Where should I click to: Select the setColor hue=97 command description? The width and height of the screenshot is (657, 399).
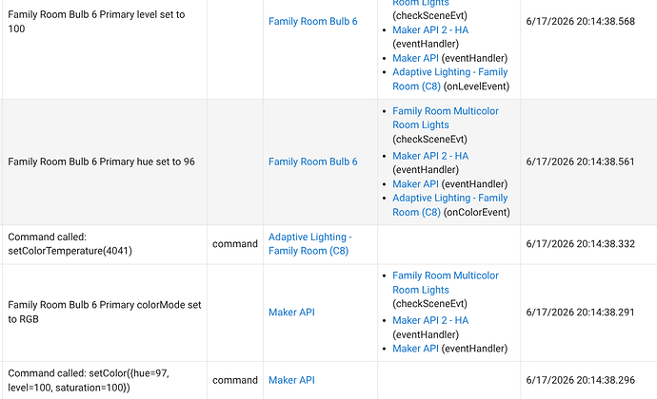click(x=89, y=380)
